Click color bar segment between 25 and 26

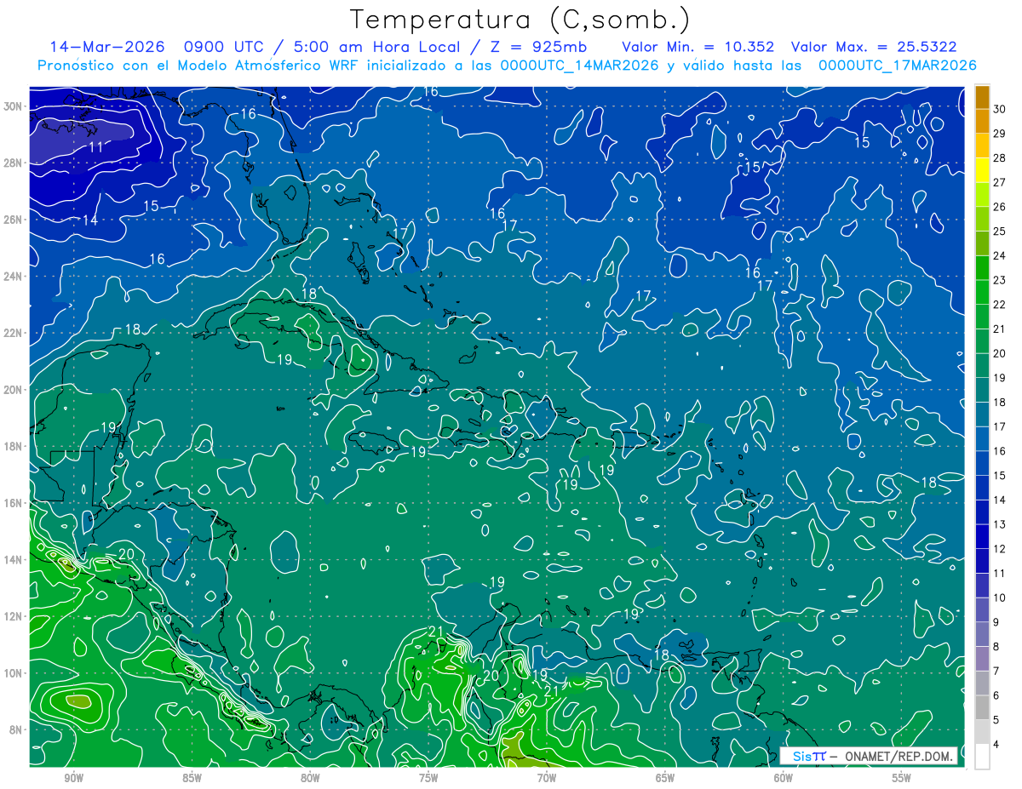pyautogui.click(x=982, y=219)
